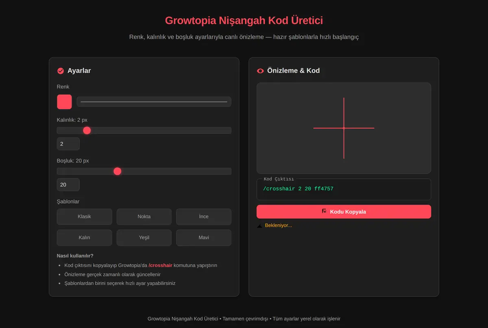Click the red /crosshair command text
Image resolution: width=488 pixels, height=328 pixels.
[160, 265]
